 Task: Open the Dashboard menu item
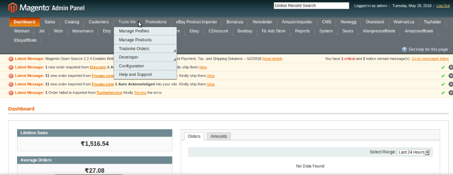tap(25, 22)
